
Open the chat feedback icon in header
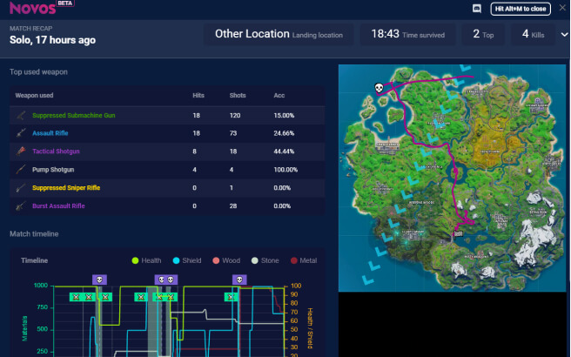tap(477, 9)
